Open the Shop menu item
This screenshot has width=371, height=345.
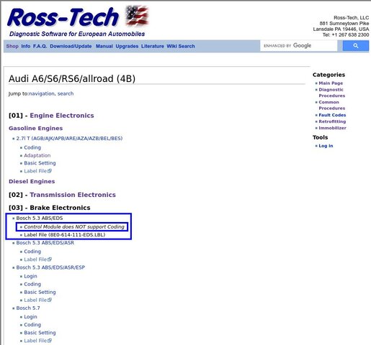[12, 46]
